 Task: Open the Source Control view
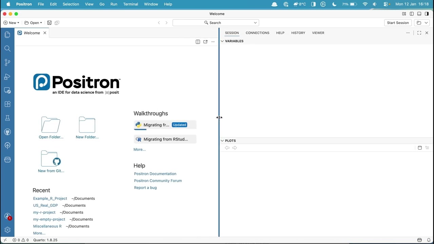point(7,62)
